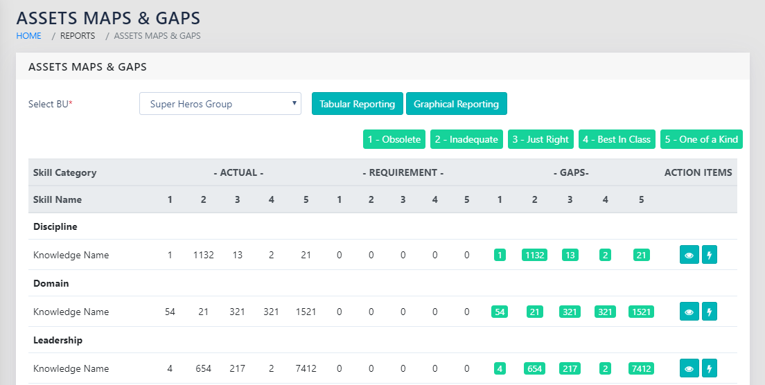
Task: Click the '5 - One of a Kind' badge
Action: point(701,139)
